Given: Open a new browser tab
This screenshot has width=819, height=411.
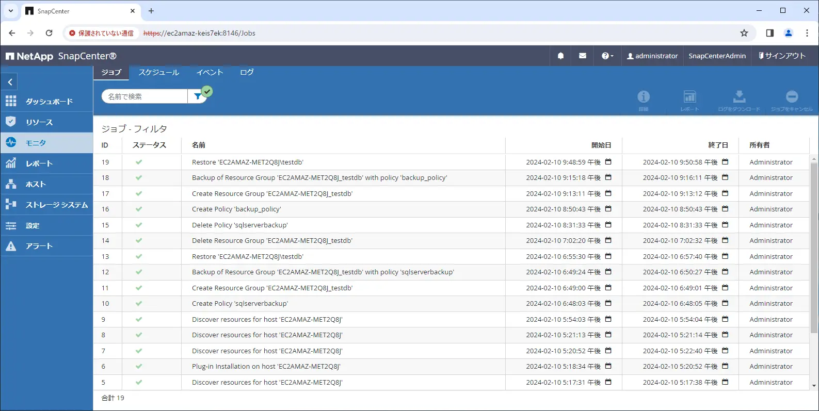Looking at the screenshot, I should (x=151, y=11).
